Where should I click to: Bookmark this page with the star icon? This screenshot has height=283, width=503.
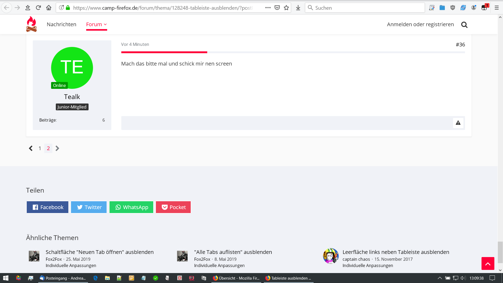click(x=286, y=8)
